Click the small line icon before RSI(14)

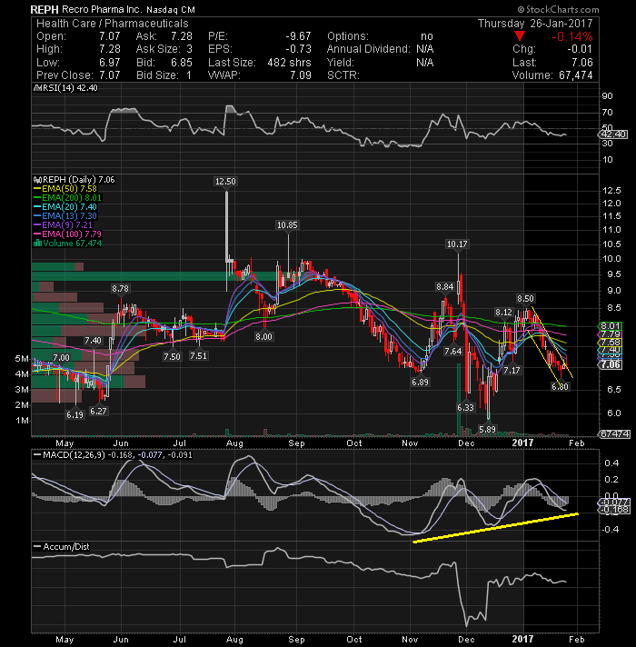(36, 88)
